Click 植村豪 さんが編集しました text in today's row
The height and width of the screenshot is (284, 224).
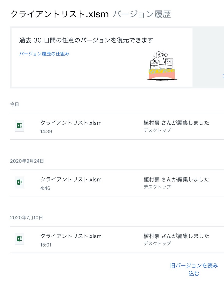[x=176, y=123]
